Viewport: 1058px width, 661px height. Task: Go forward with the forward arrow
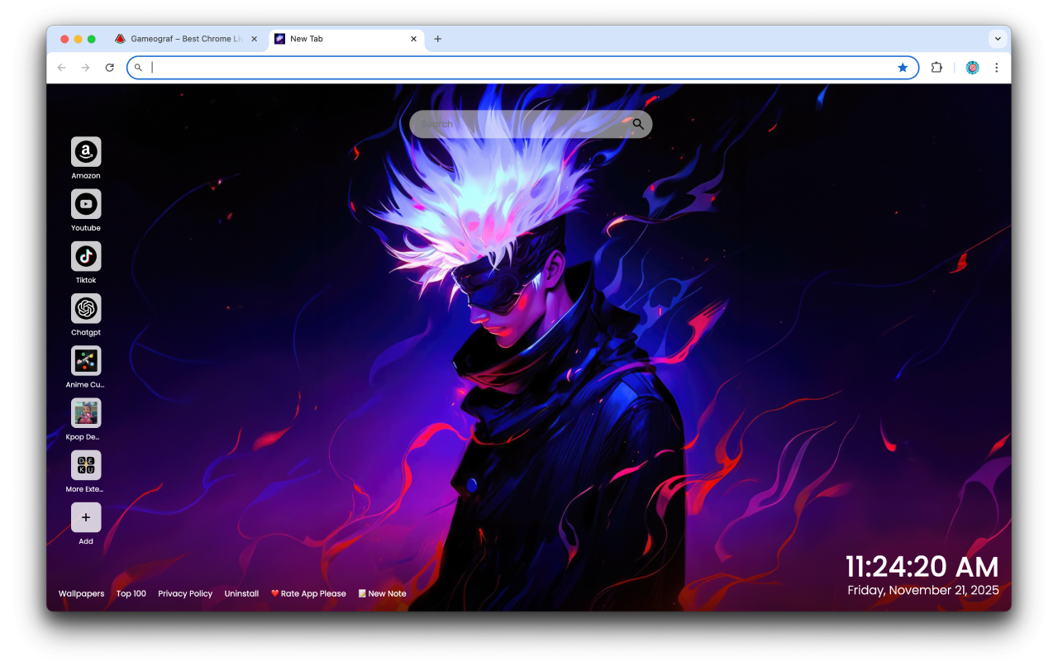coord(85,68)
